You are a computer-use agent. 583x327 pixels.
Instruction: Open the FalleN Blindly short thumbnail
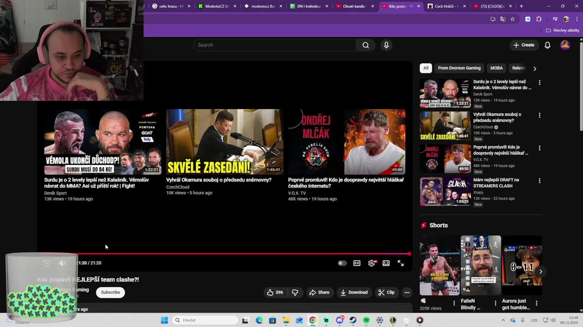pos(481,265)
